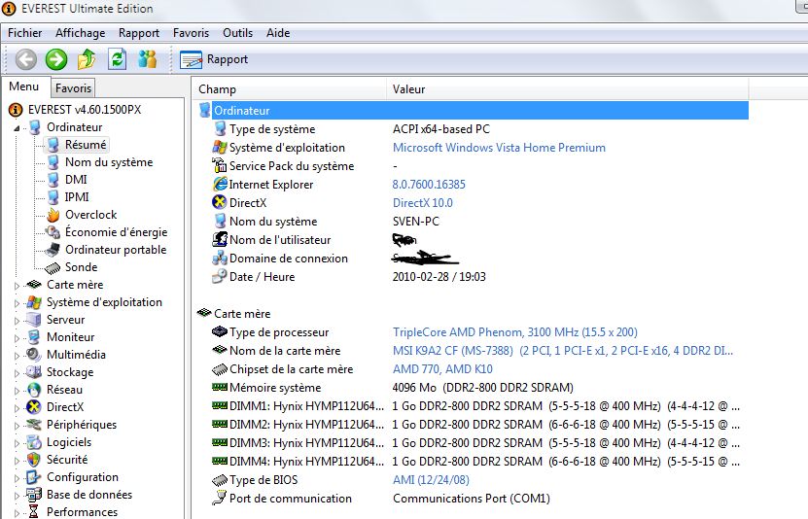Click the Sécurité shield icon
This screenshot has height=519, width=808.
pos(34,460)
